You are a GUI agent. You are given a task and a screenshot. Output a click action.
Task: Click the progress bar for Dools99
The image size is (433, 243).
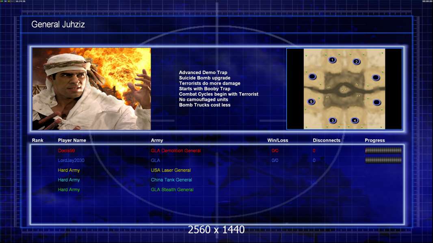(383, 151)
